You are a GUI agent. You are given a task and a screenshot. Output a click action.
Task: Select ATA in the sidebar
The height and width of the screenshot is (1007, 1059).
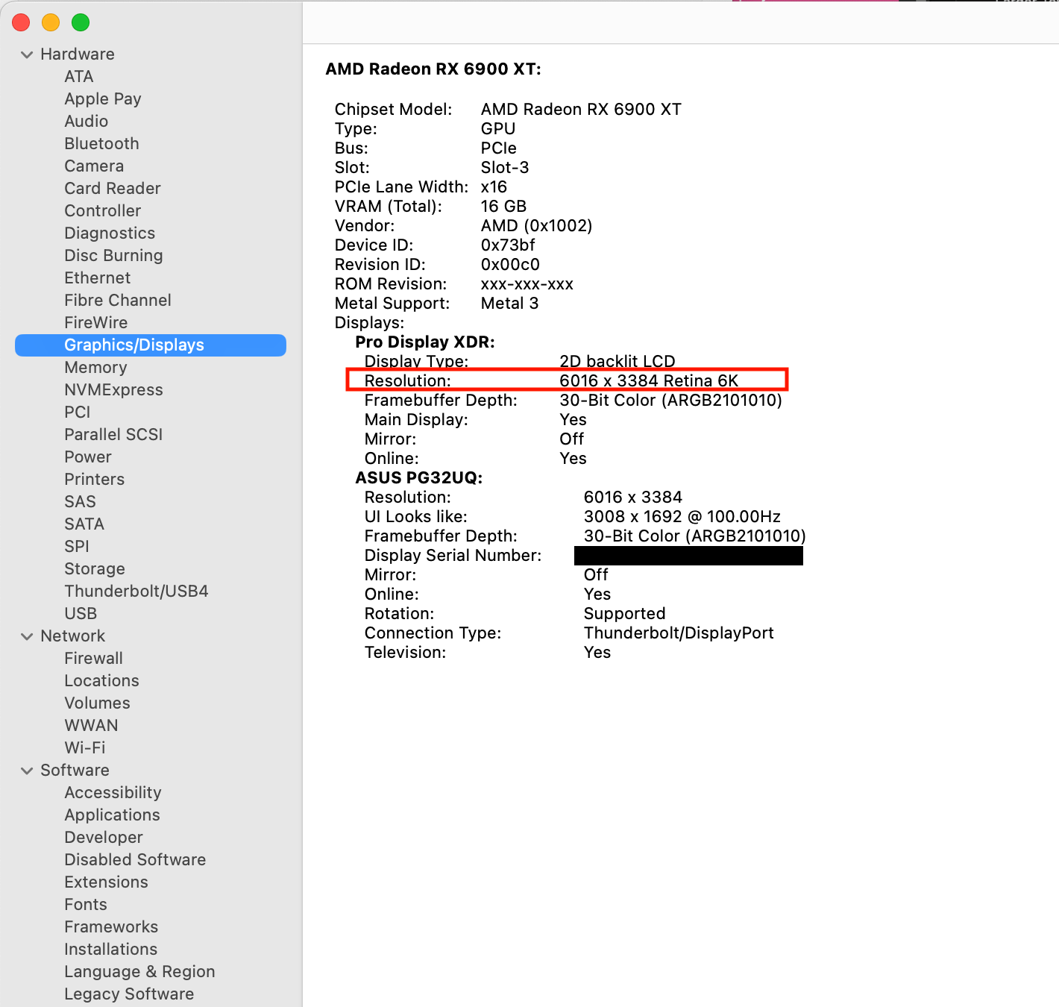[78, 77]
